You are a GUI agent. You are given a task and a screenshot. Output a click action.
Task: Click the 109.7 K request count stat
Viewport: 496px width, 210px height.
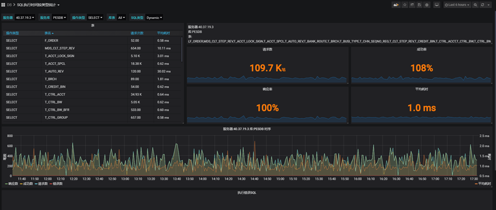[x=267, y=68]
